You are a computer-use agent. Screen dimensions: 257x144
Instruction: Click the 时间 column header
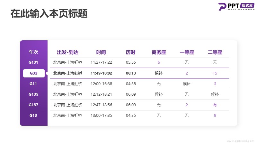click(x=101, y=52)
